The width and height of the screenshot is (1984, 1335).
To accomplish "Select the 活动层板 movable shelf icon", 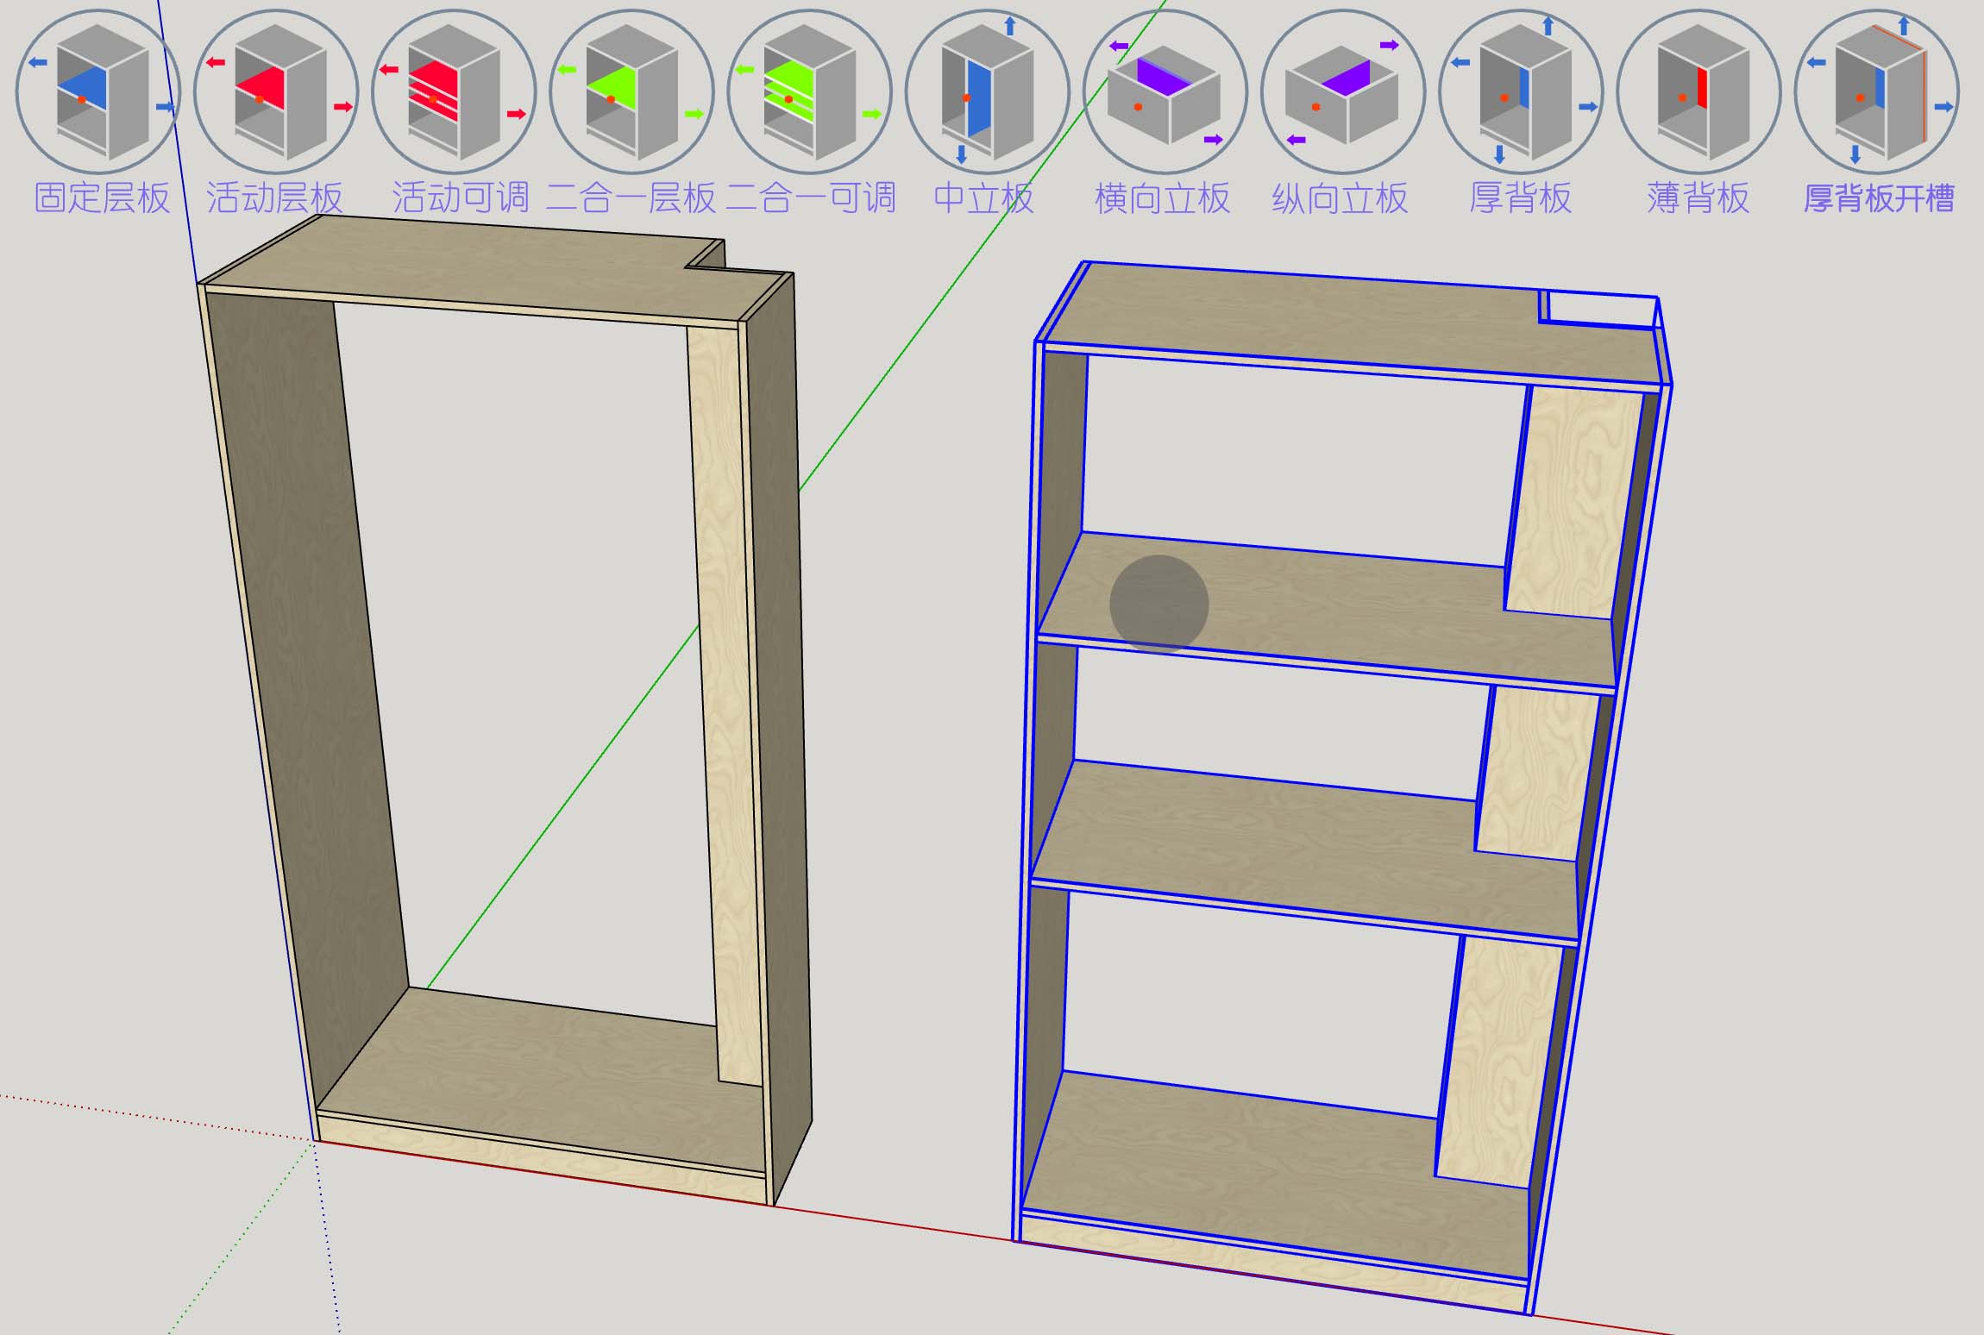I will pos(276,91).
